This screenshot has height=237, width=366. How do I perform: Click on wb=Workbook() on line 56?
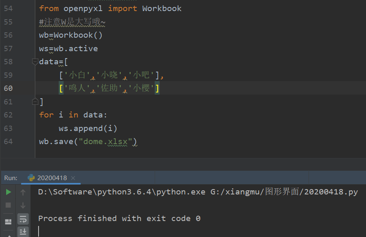tap(71, 35)
